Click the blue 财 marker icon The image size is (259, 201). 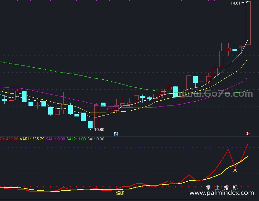point(116,134)
